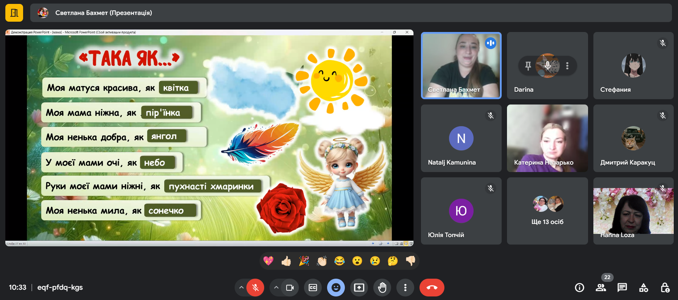Send the thumbs up reaction

coord(286,261)
